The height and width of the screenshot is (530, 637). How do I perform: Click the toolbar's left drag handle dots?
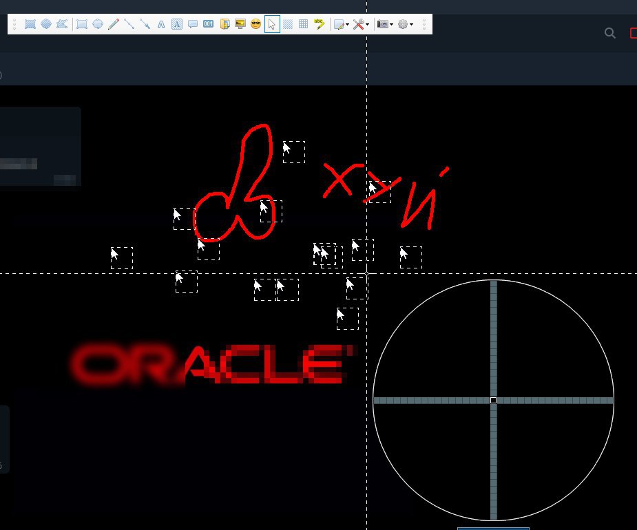click(x=14, y=24)
